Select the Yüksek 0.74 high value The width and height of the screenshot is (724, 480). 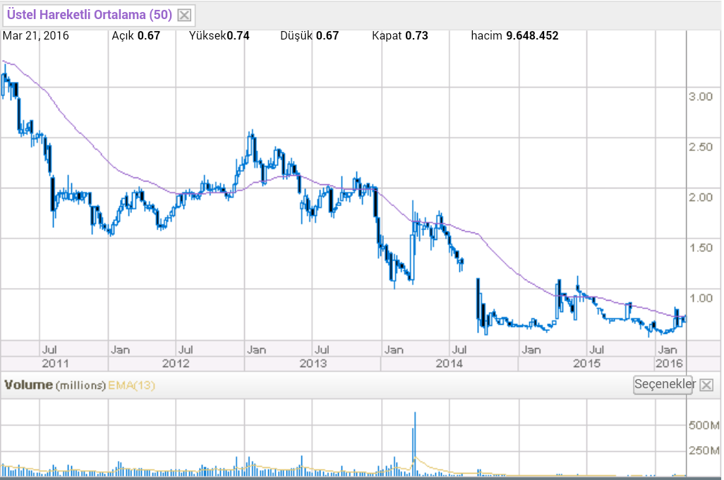tap(219, 35)
